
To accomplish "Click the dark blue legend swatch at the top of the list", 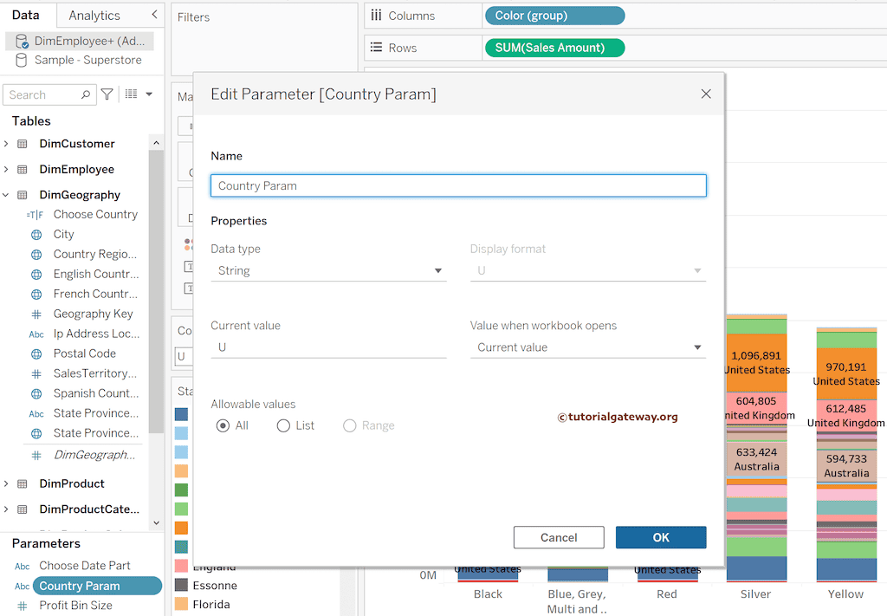I will point(182,414).
